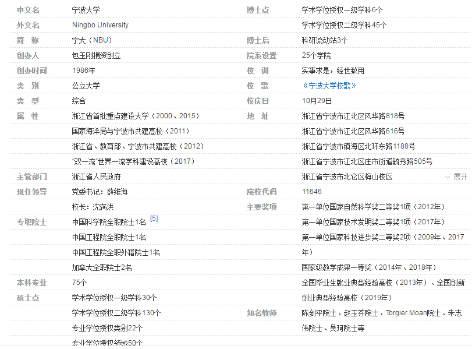Image resolution: width=472 pixels, height=349 pixels.
Task: Click the 博士点 field label
Action: [258, 10]
